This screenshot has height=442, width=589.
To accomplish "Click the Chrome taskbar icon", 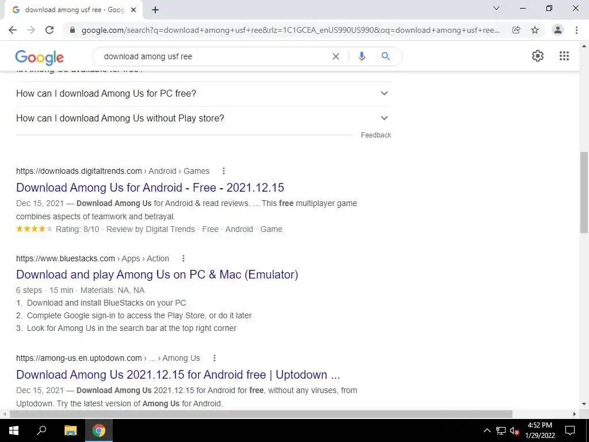I will pyautogui.click(x=99, y=430).
